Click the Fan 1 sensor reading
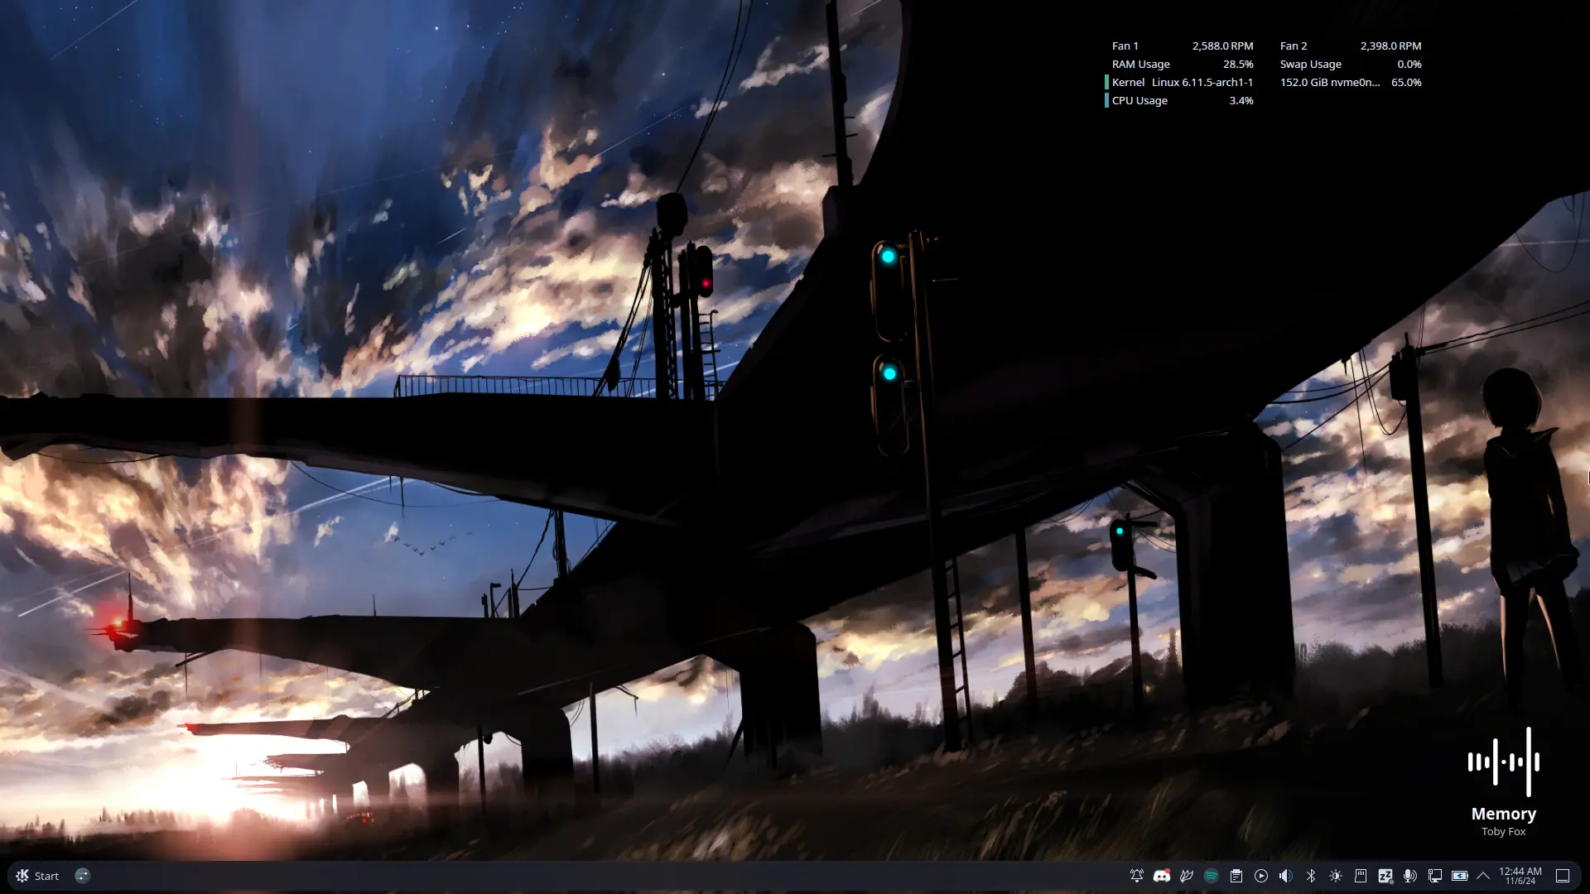Screen dimensions: 1590x894 (1183, 46)
